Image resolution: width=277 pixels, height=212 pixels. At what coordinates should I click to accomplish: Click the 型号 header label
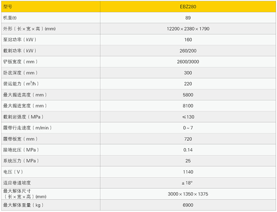click(8, 7)
